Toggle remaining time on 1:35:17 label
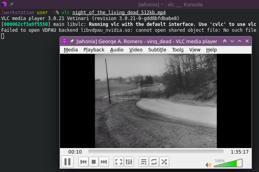This screenshot has height=172, width=259. tap(239, 152)
